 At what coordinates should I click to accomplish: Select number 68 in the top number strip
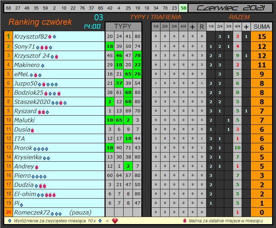pos(8,8)
